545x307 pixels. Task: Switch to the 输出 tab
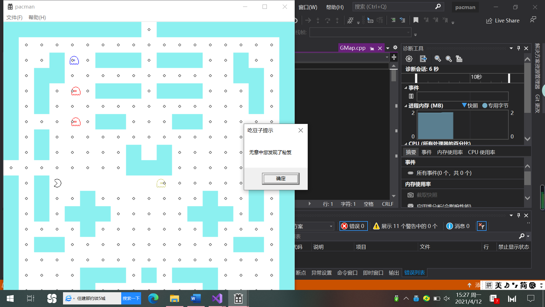coord(394,273)
